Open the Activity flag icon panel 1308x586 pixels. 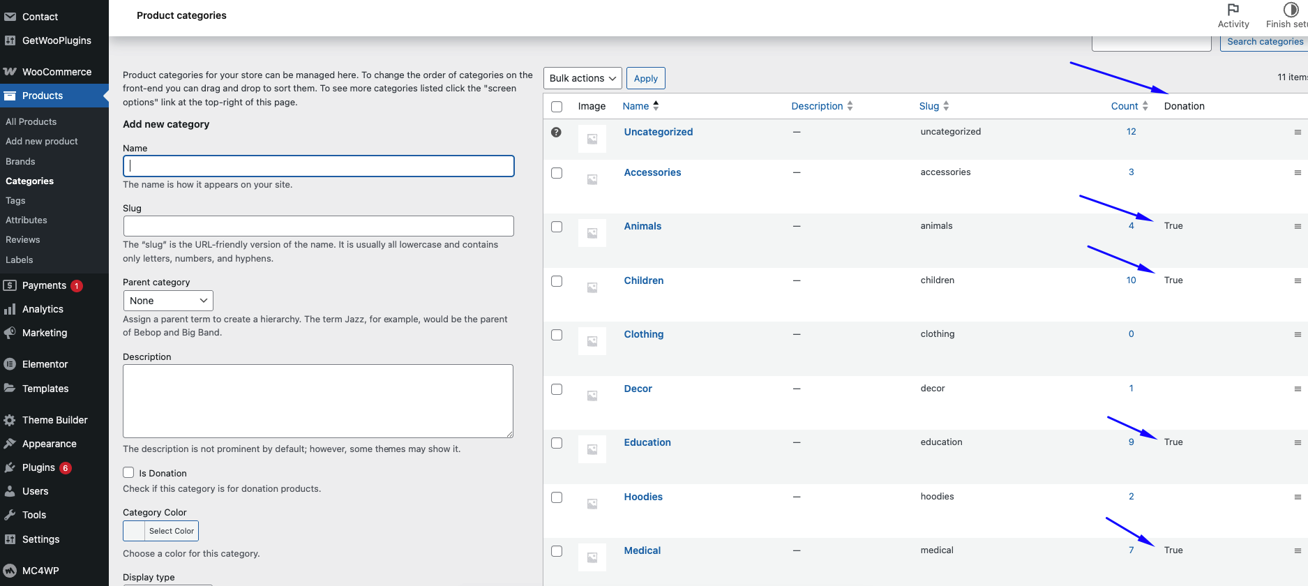1233,10
